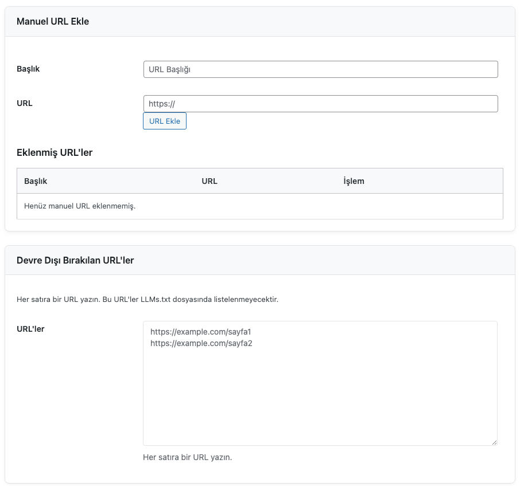
Task: Click the URL column header in table
Action: click(209, 181)
